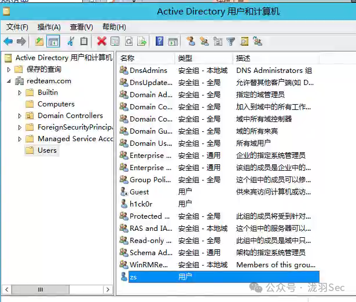Screen dimensions: 356x302
Task: Click the Copy clipboard icon
Action: [84, 42]
